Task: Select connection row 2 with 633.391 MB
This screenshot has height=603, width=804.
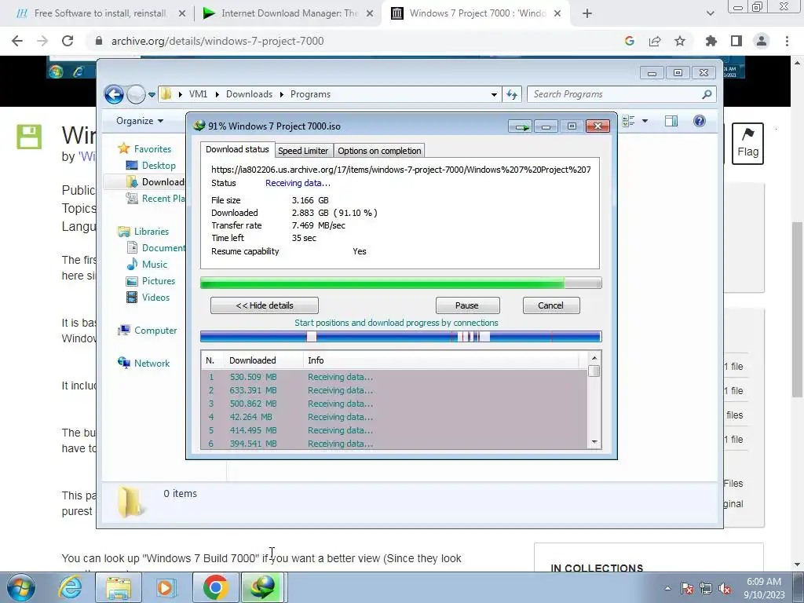Action: click(x=394, y=390)
